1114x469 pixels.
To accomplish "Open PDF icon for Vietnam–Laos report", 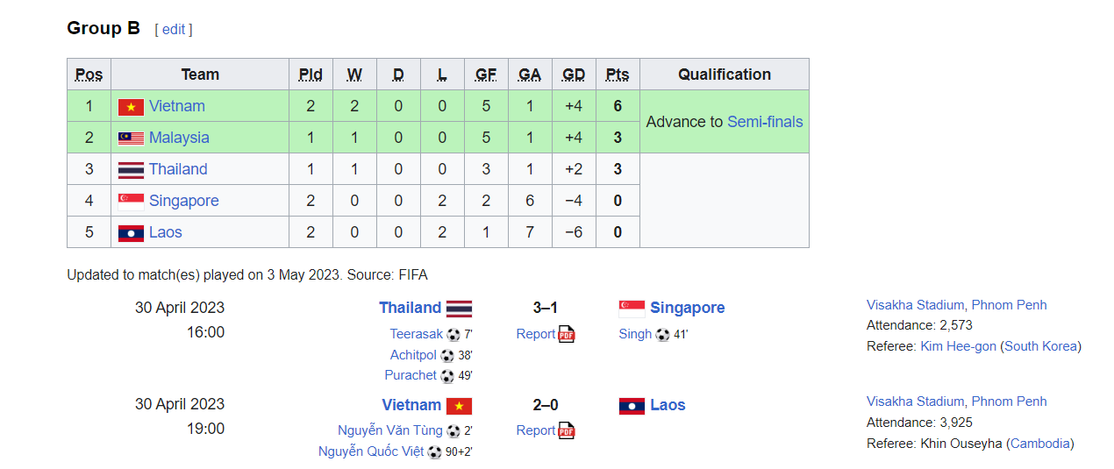I will coord(567,430).
